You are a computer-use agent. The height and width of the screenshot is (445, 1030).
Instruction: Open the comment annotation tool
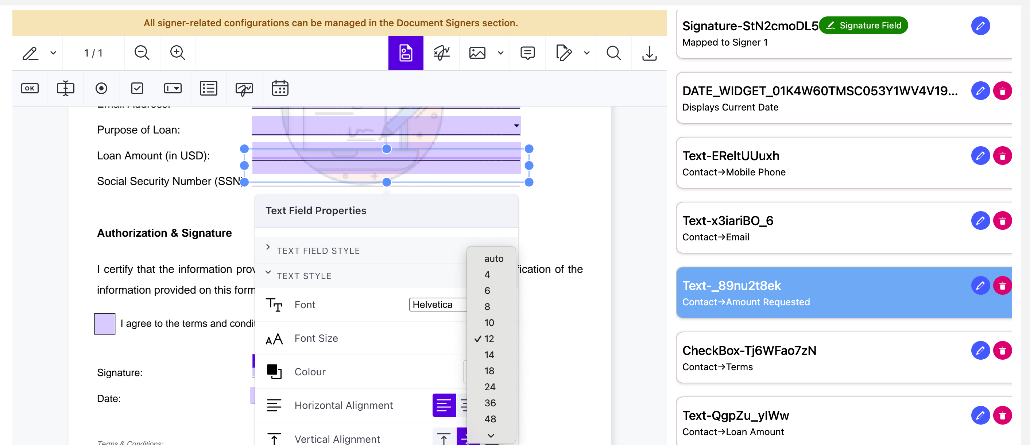(527, 53)
